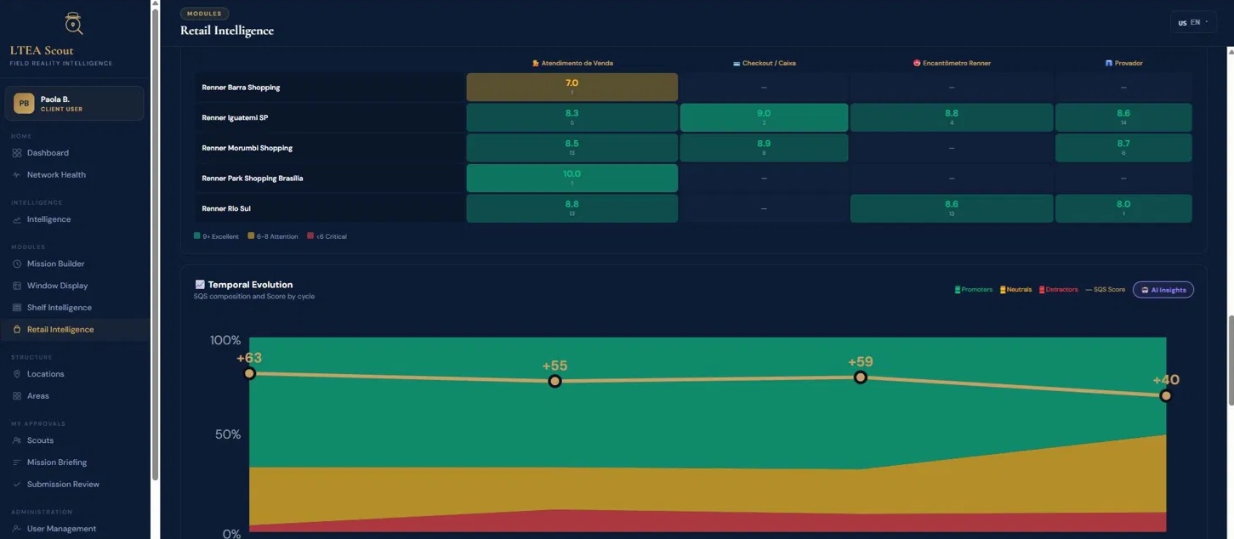This screenshot has height=539, width=1234.
Task: Click the 100% axis label
Action: click(x=225, y=340)
